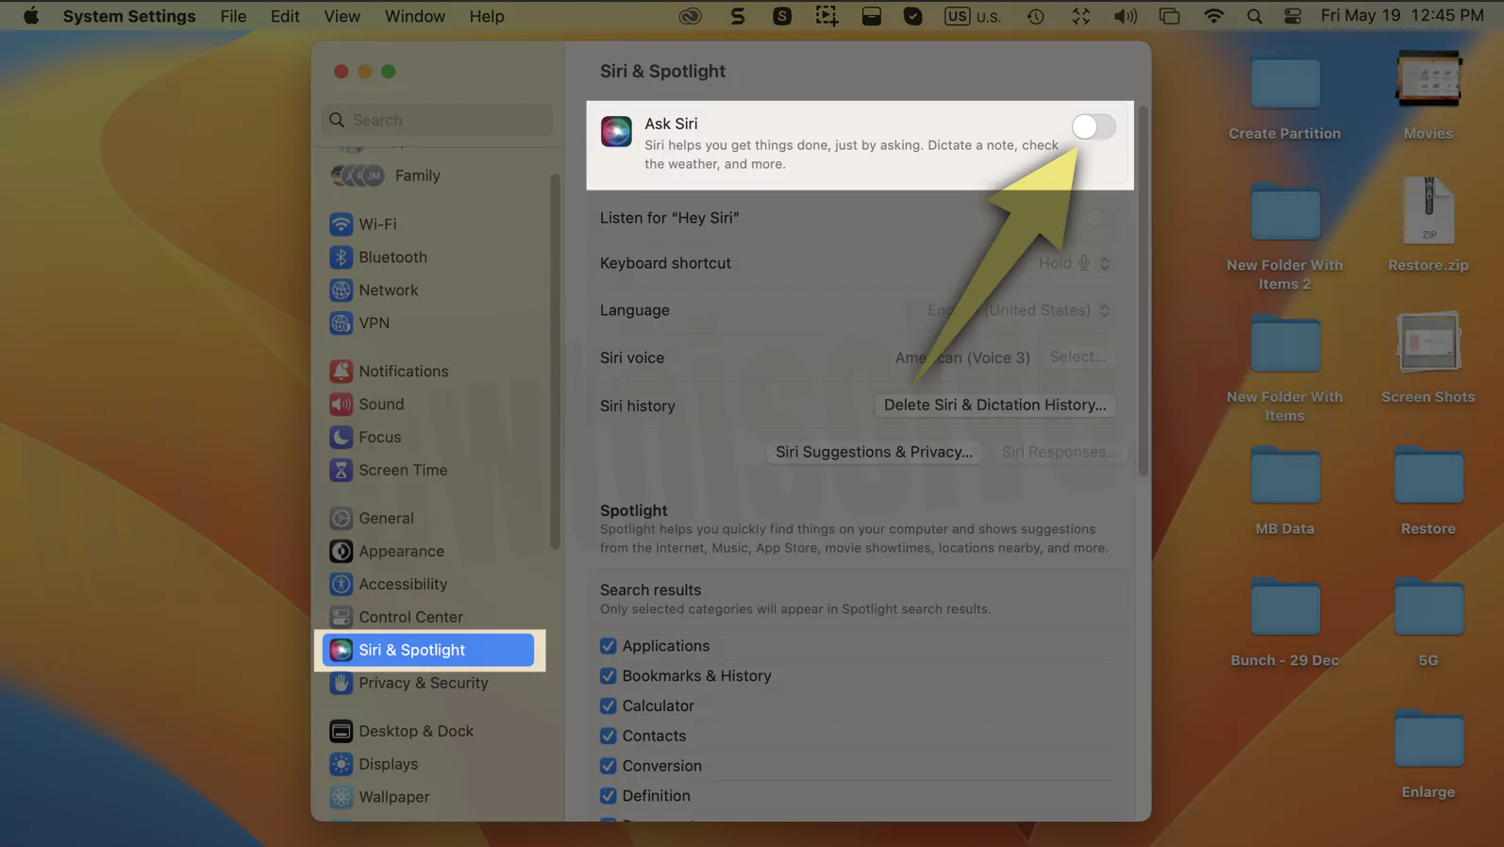Open the Create Partition desktop folder
1504x847 pixels.
coord(1285,95)
